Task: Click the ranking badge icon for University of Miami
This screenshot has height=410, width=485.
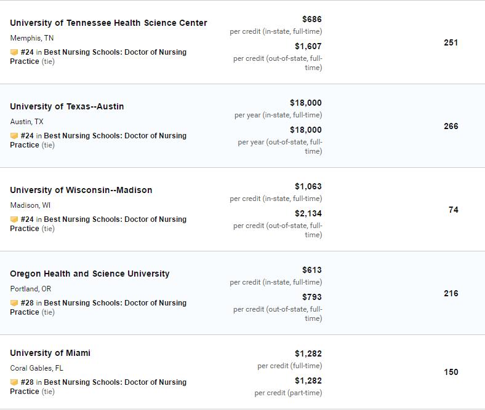Action: (x=14, y=382)
